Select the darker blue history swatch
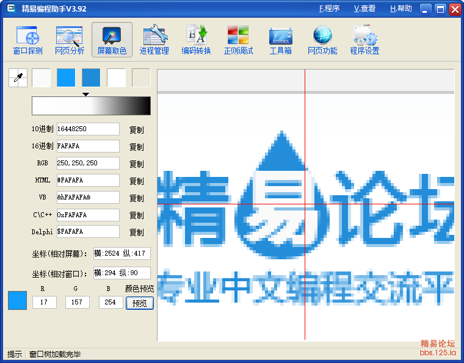Viewport: 464px width, 363px height. tap(91, 77)
